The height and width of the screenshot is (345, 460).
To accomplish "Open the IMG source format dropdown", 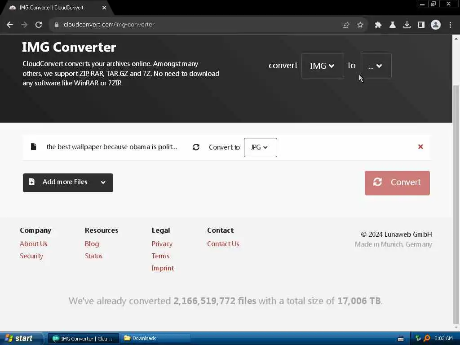I will [x=323, y=66].
